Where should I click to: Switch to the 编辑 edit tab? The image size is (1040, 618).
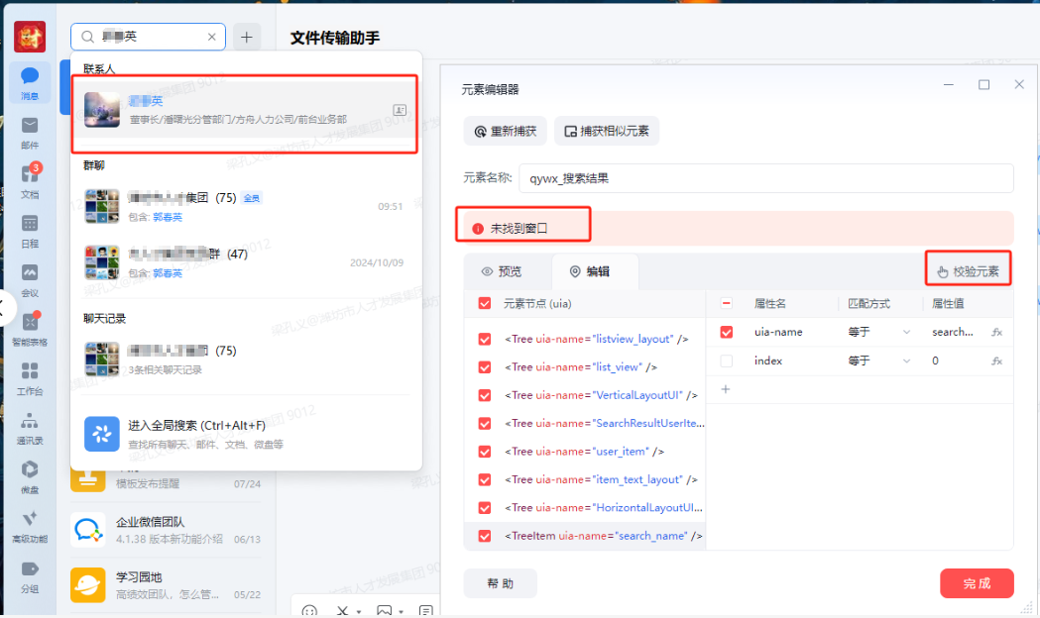[590, 271]
